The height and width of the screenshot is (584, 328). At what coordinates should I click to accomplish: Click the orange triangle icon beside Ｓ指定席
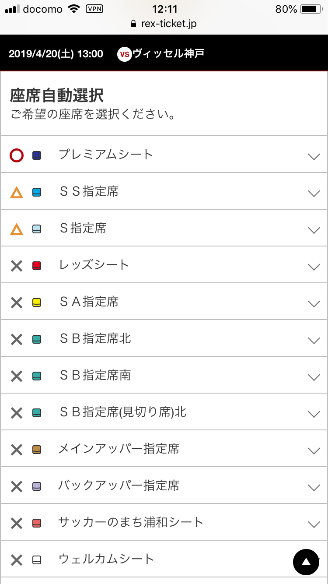pos(17,229)
